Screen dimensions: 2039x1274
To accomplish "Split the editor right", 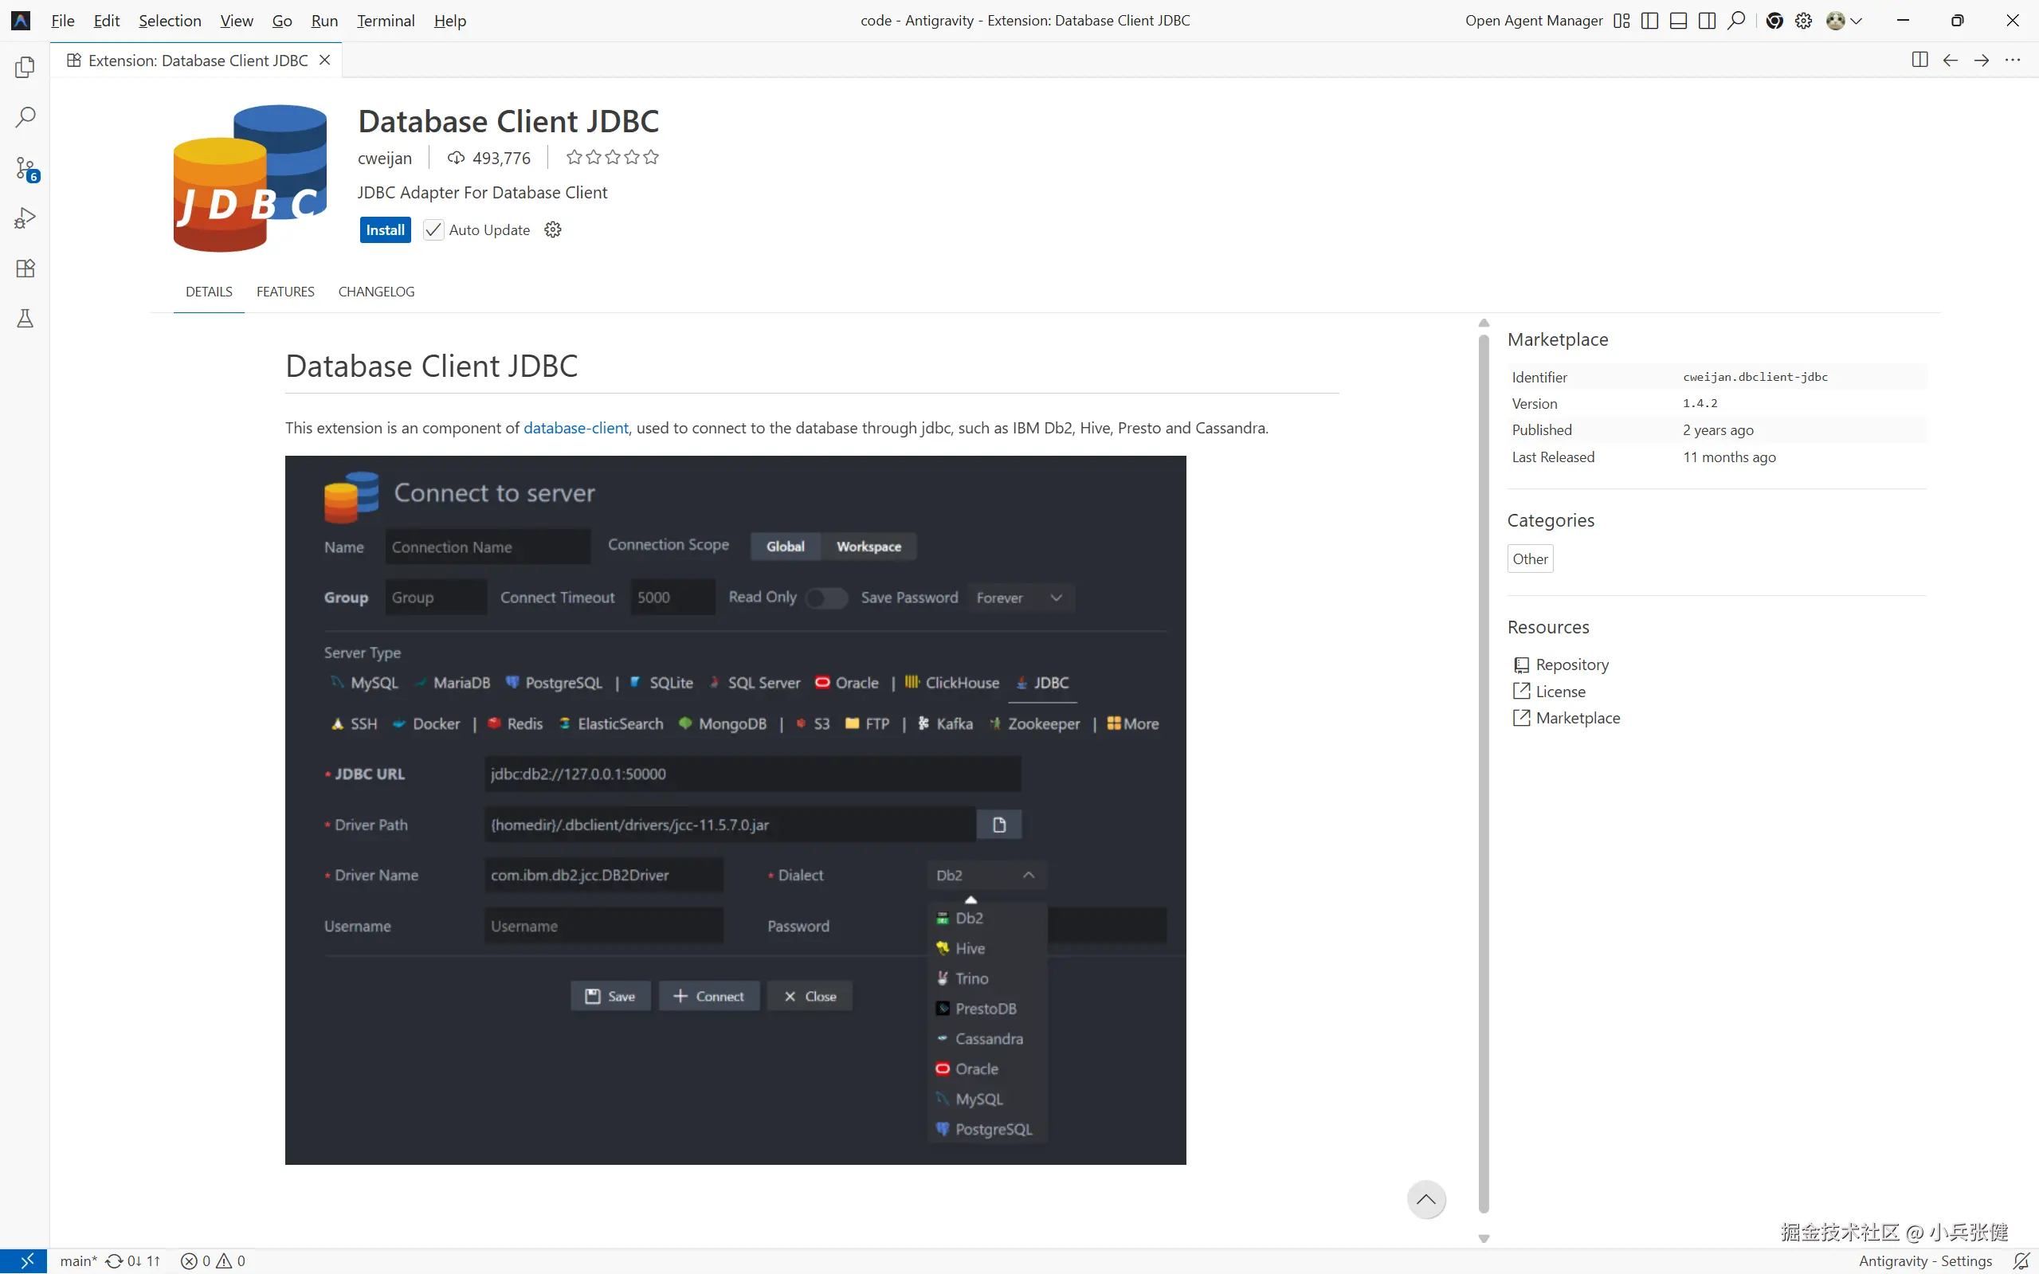I will 1919,60.
